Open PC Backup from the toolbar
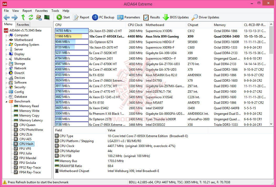 pyautogui.click(x=103, y=17)
